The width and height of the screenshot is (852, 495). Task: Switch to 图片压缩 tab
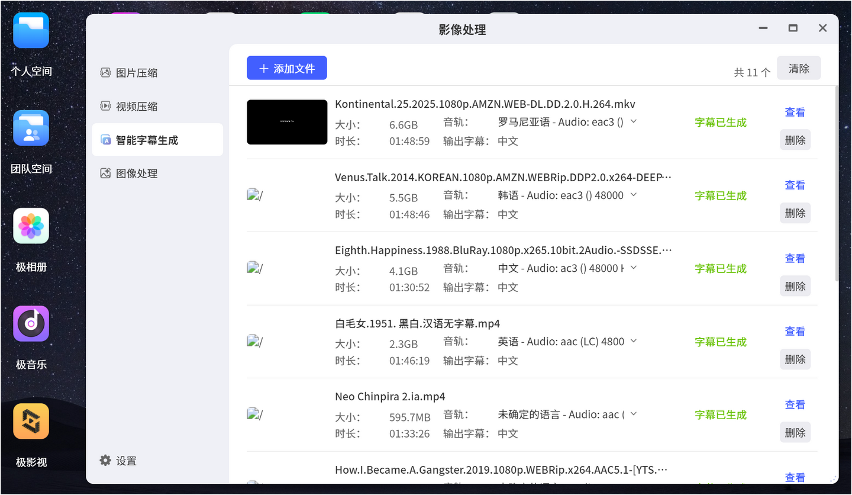(x=157, y=73)
